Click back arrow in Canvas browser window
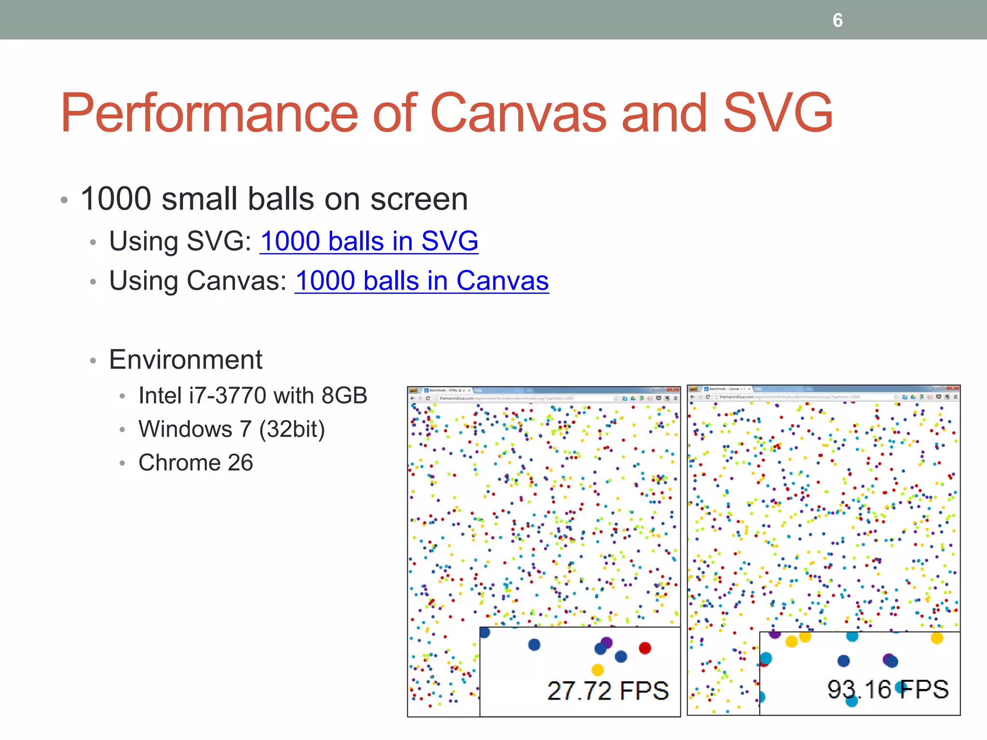This screenshot has height=740, width=987. 693,397
